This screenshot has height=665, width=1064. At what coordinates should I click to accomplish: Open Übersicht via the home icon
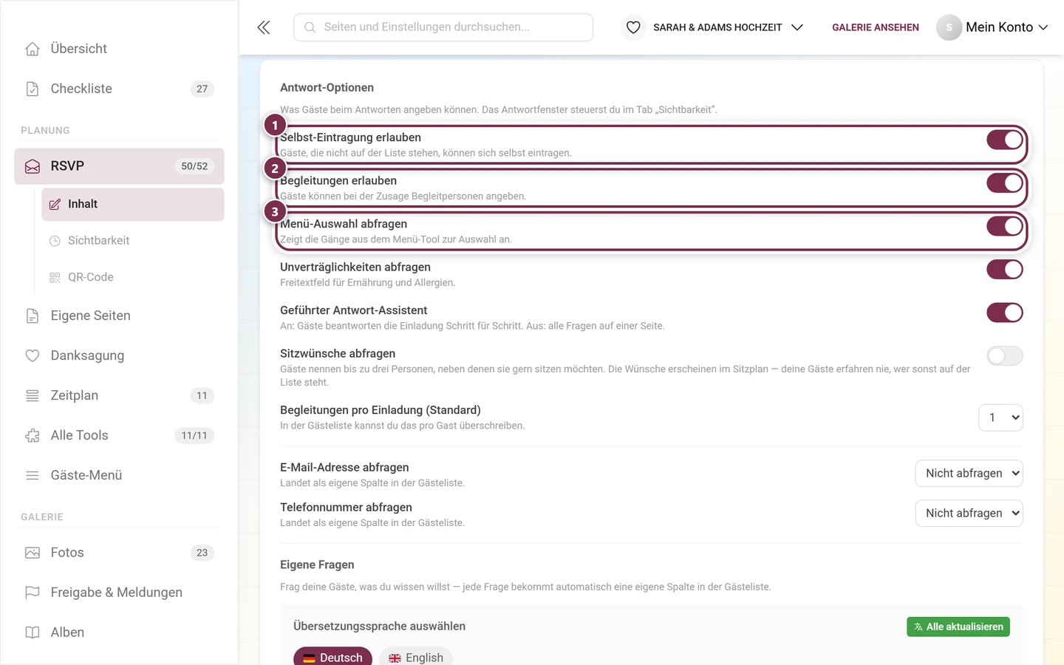33,49
